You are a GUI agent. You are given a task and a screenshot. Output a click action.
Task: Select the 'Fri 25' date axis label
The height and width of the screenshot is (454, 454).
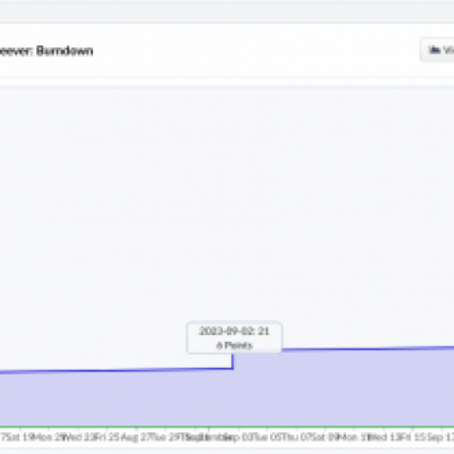tap(102, 438)
